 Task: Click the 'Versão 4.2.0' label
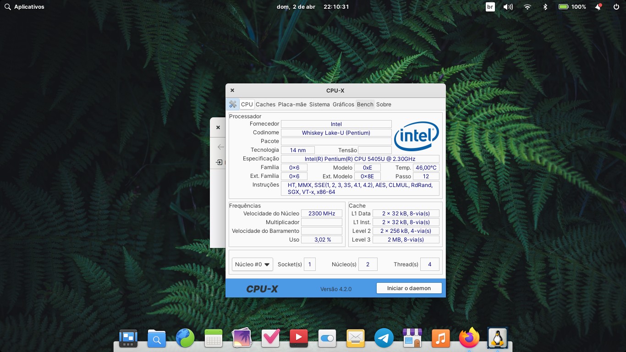pyautogui.click(x=336, y=289)
